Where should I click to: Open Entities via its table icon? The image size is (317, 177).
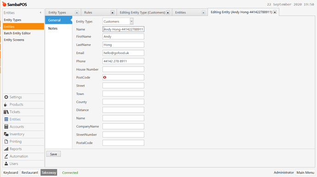(x=6, y=119)
